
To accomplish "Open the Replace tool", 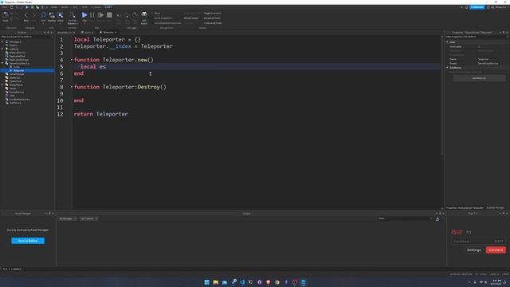I will 52,16.
